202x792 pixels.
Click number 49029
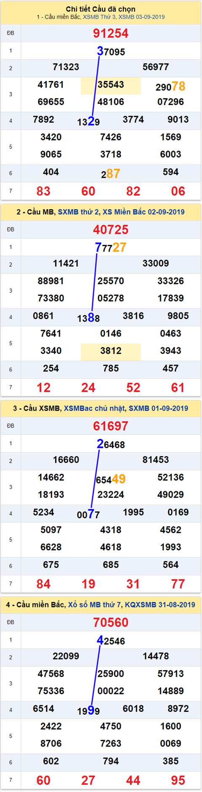[x=170, y=495]
